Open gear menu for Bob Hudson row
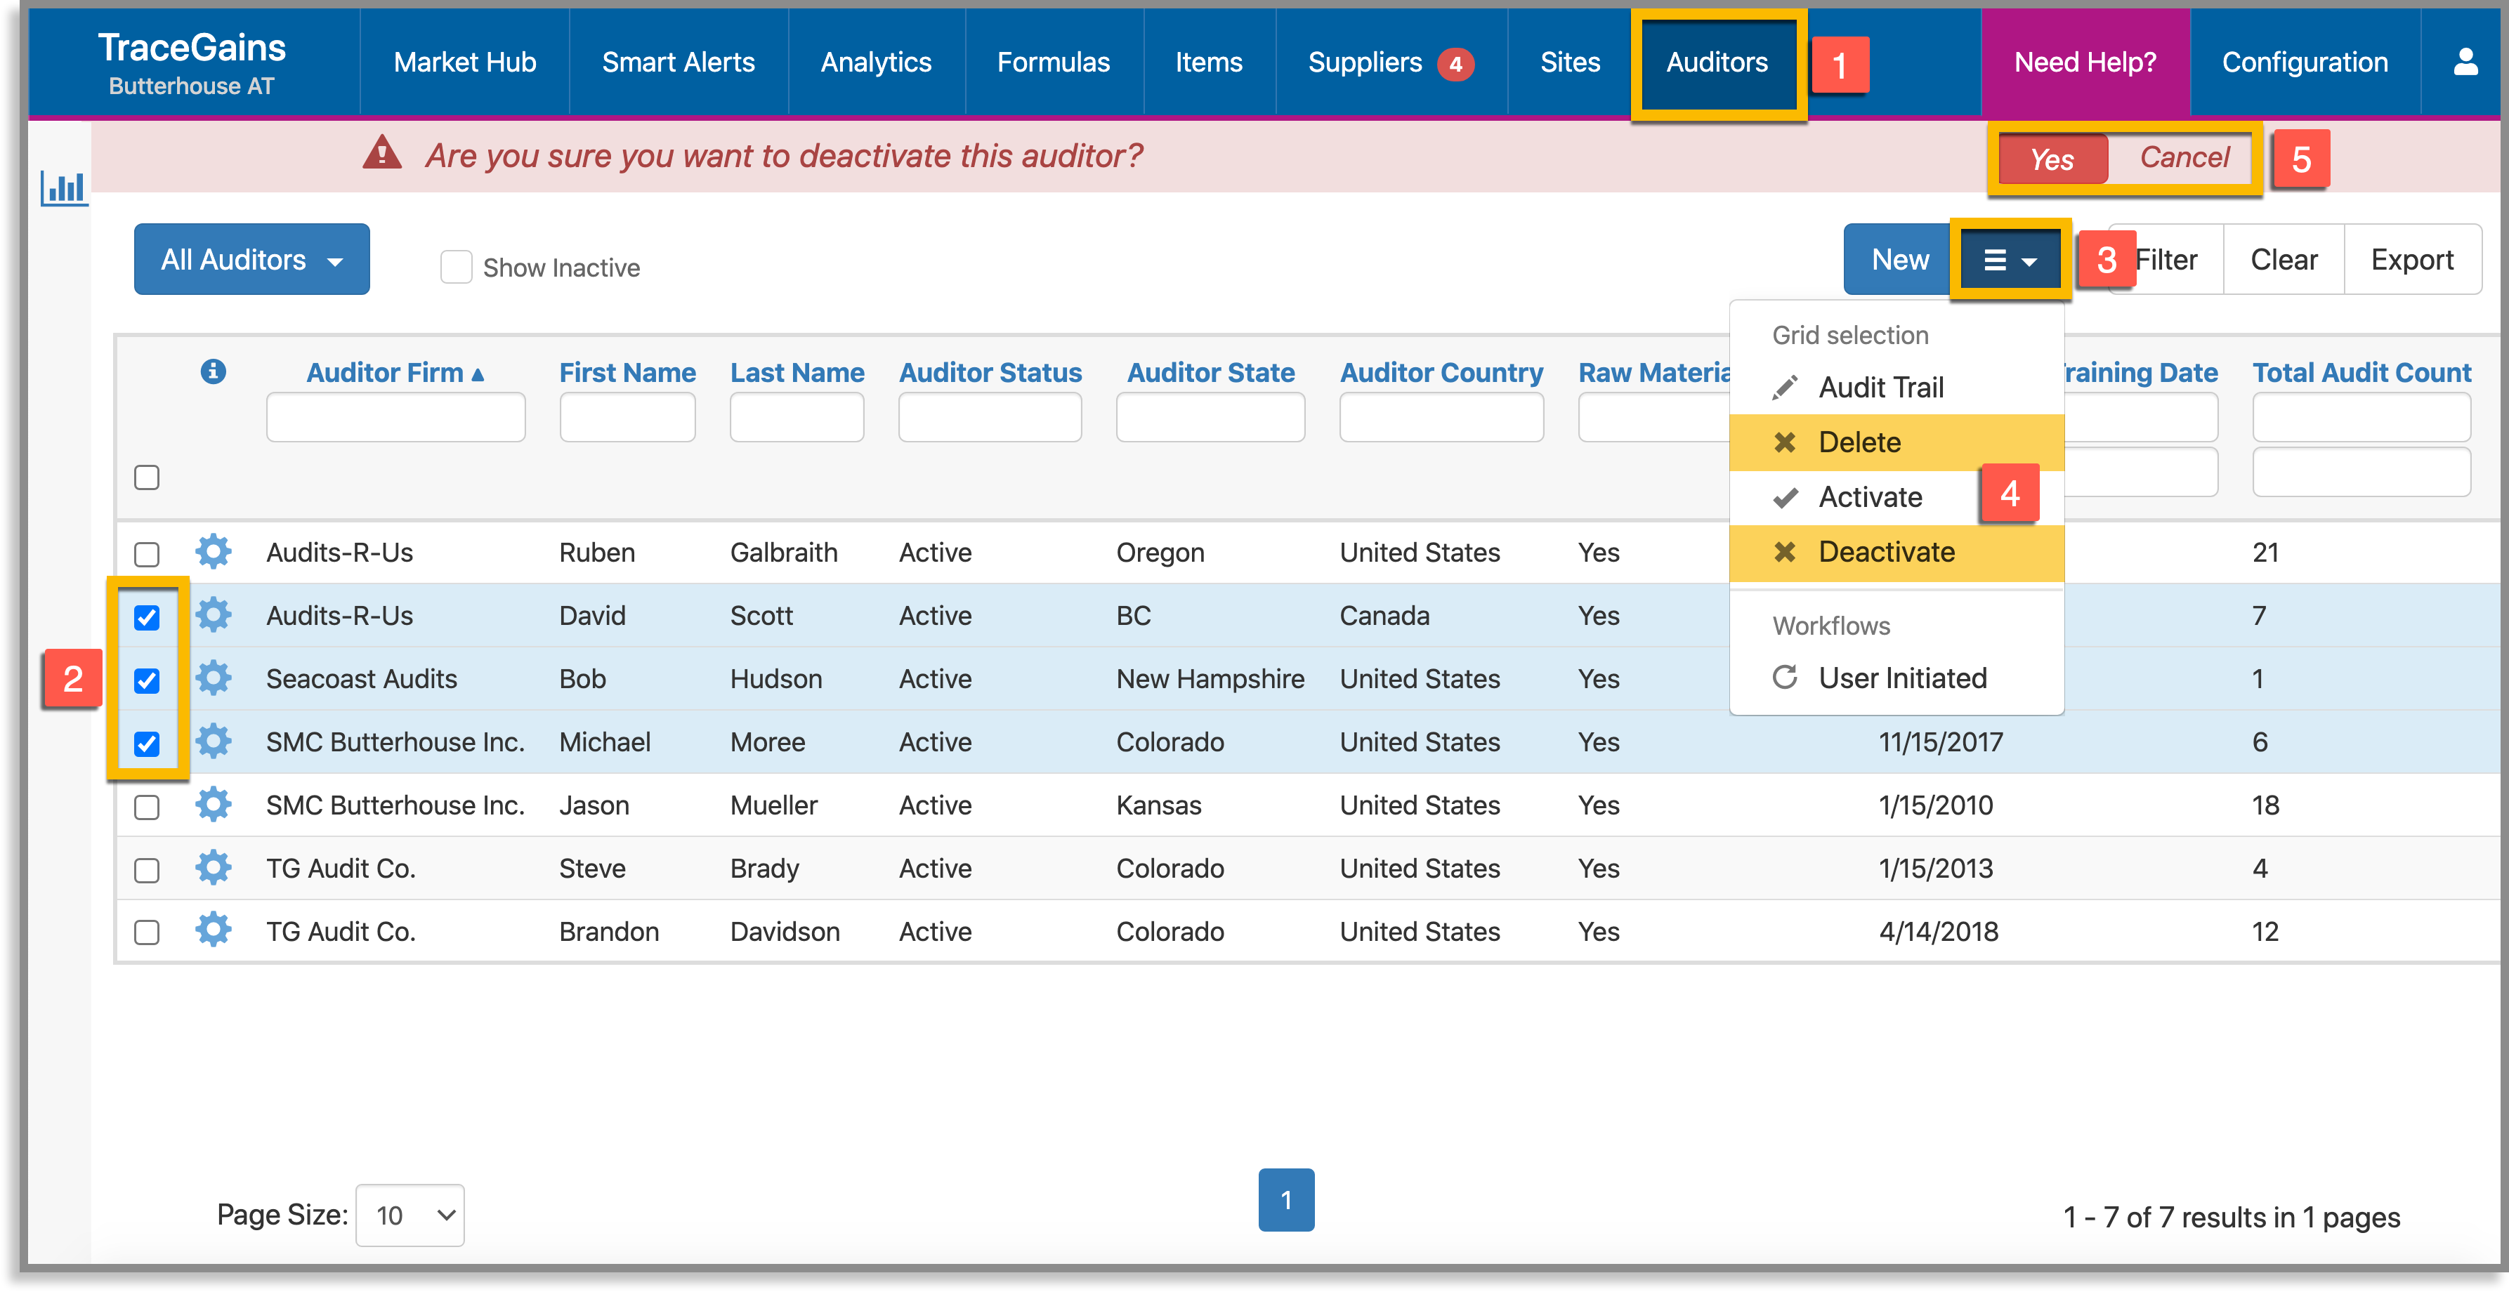 [x=214, y=678]
